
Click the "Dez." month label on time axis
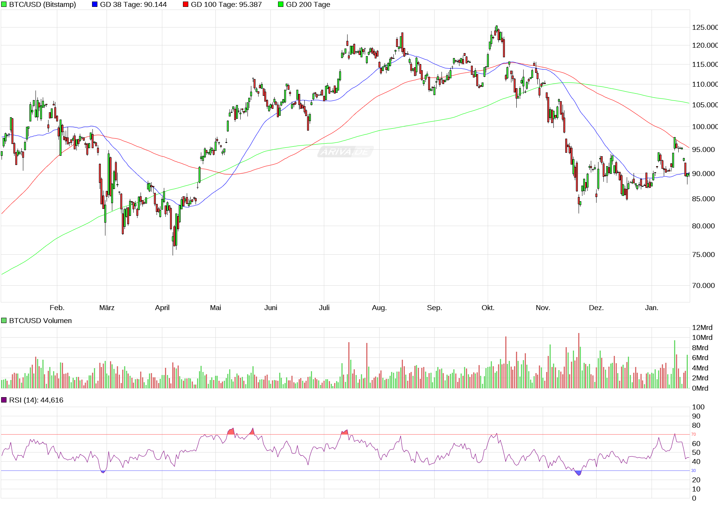(x=596, y=308)
